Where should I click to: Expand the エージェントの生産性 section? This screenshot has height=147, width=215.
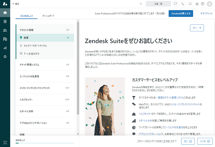(x=45, y=76)
